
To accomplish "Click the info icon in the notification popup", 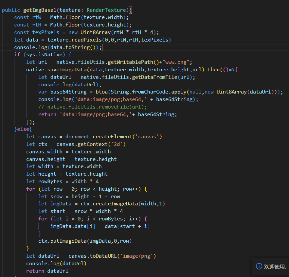I will (x=259, y=266).
